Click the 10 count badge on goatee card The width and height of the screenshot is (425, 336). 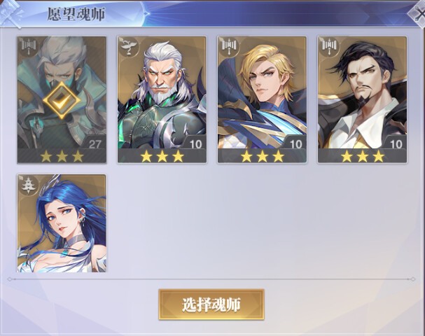click(396, 143)
